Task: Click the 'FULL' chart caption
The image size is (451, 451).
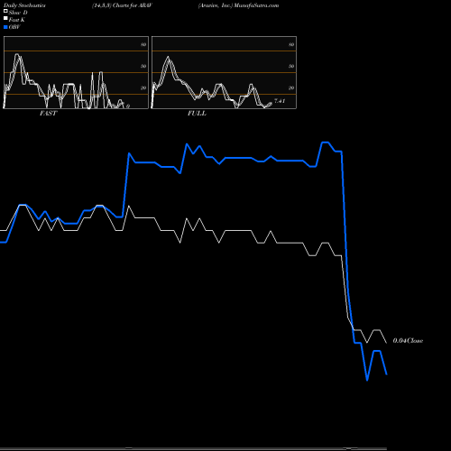Action: [197, 114]
